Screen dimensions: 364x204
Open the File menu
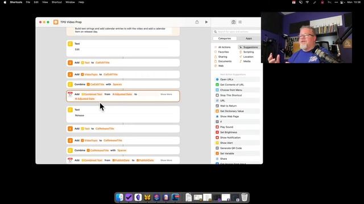(28, 2)
